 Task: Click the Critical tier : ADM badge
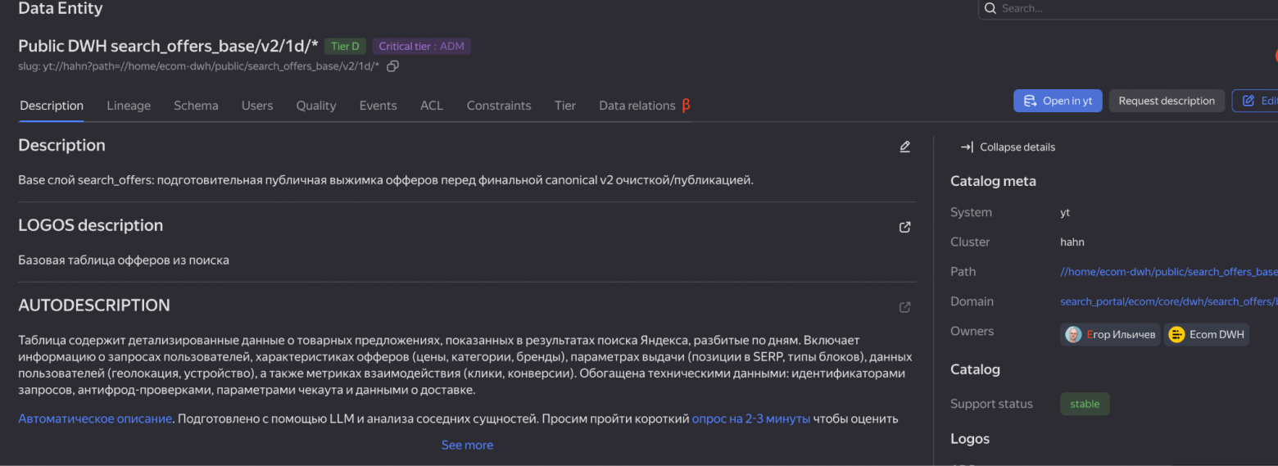tap(421, 47)
